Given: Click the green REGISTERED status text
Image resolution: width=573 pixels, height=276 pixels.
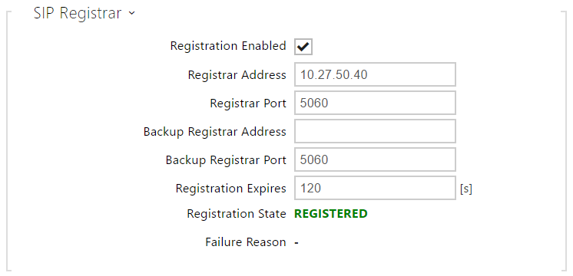Looking at the screenshot, I should tap(331, 214).
